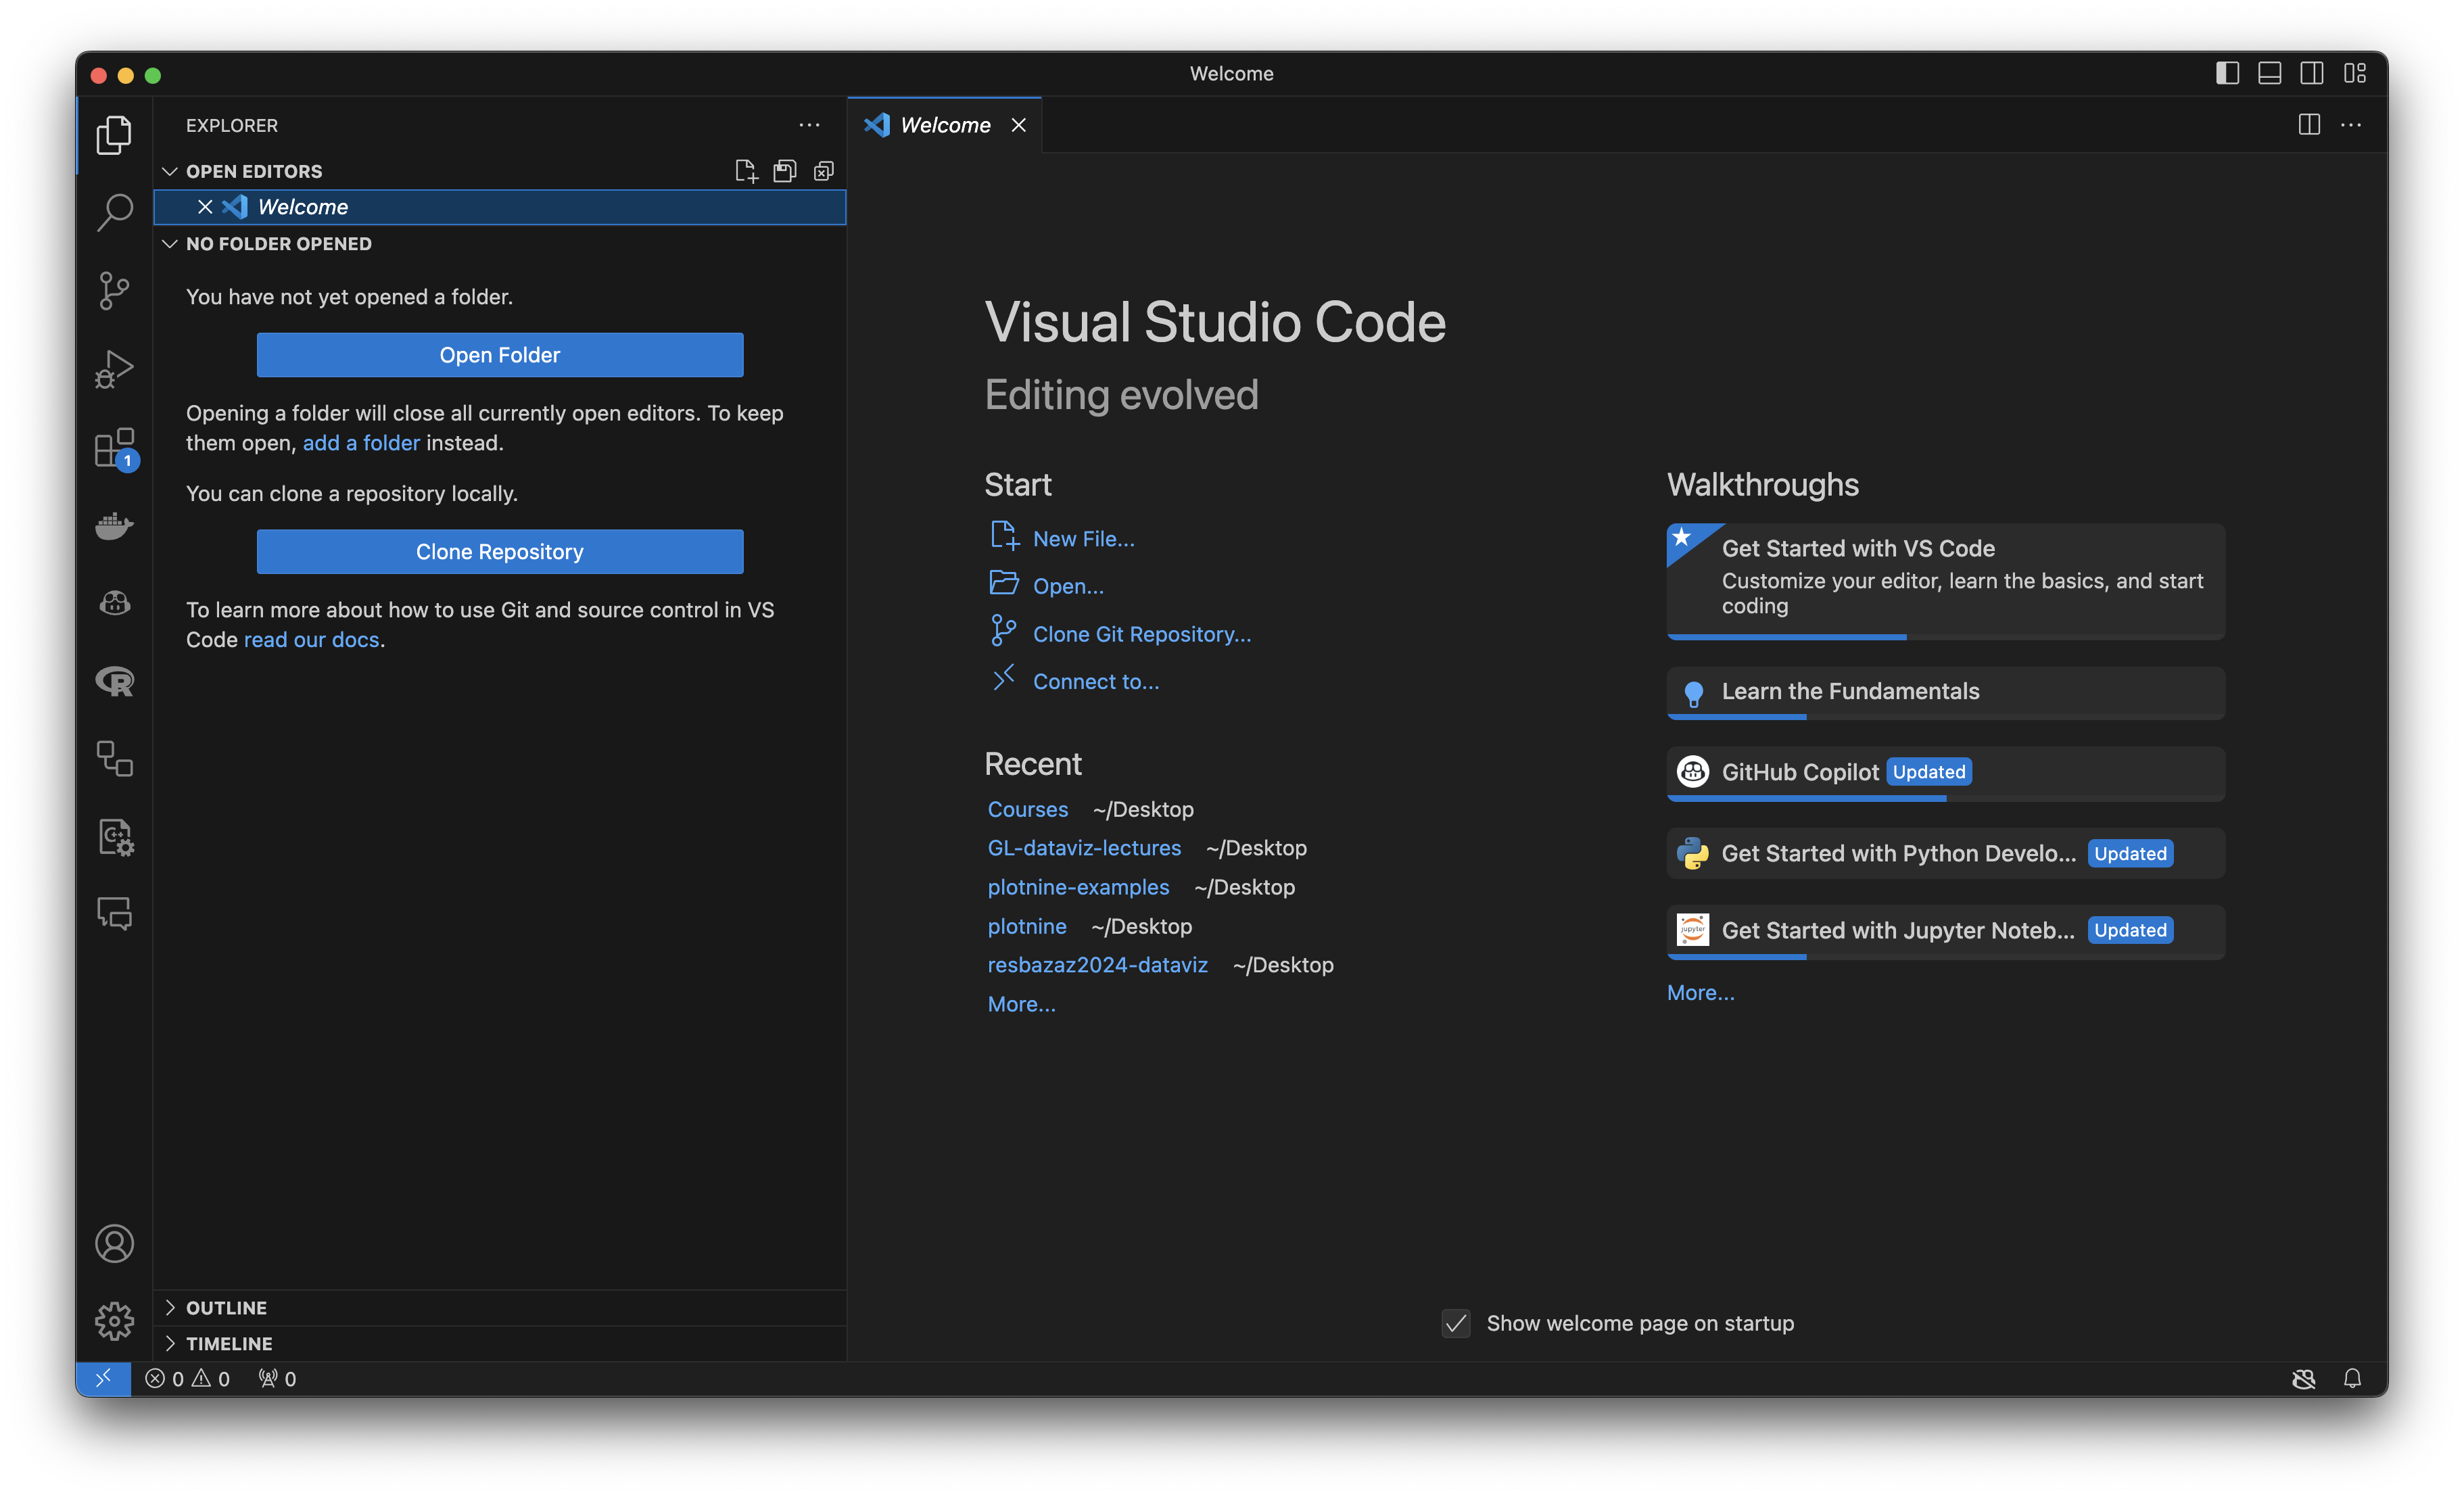The height and width of the screenshot is (1497, 2464).
Task: Toggle Panel visibility in title bar
Action: click(x=2270, y=73)
